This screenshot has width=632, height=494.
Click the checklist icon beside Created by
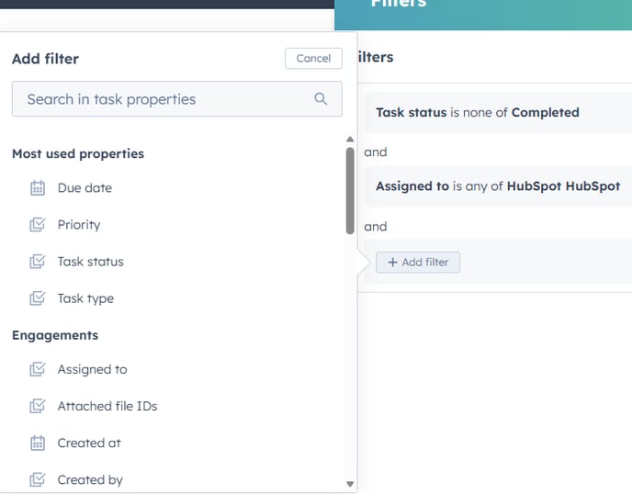[38, 479]
